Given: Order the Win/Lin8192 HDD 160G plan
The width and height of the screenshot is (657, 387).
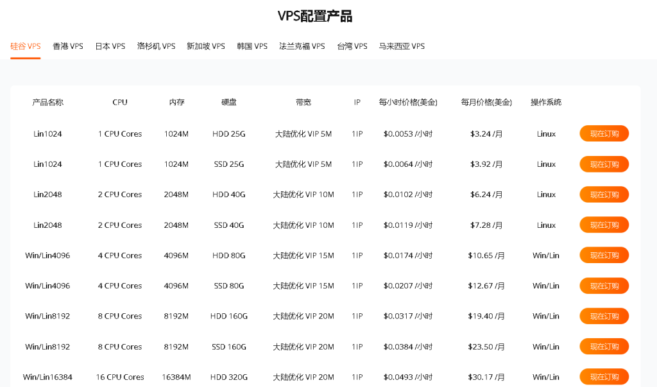Looking at the screenshot, I should [x=604, y=316].
